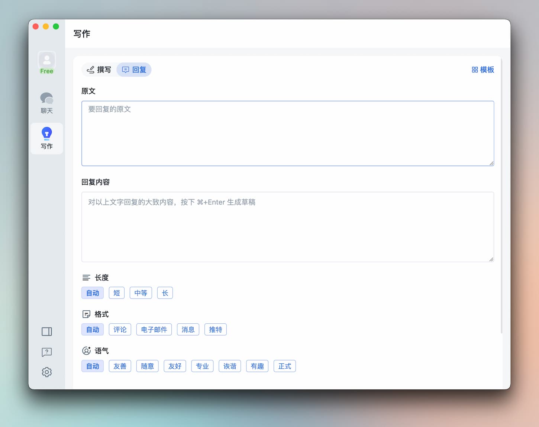Image resolution: width=539 pixels, height=427 pixels.
Task: Choose the 消息 format option
Action: point(188,330)
